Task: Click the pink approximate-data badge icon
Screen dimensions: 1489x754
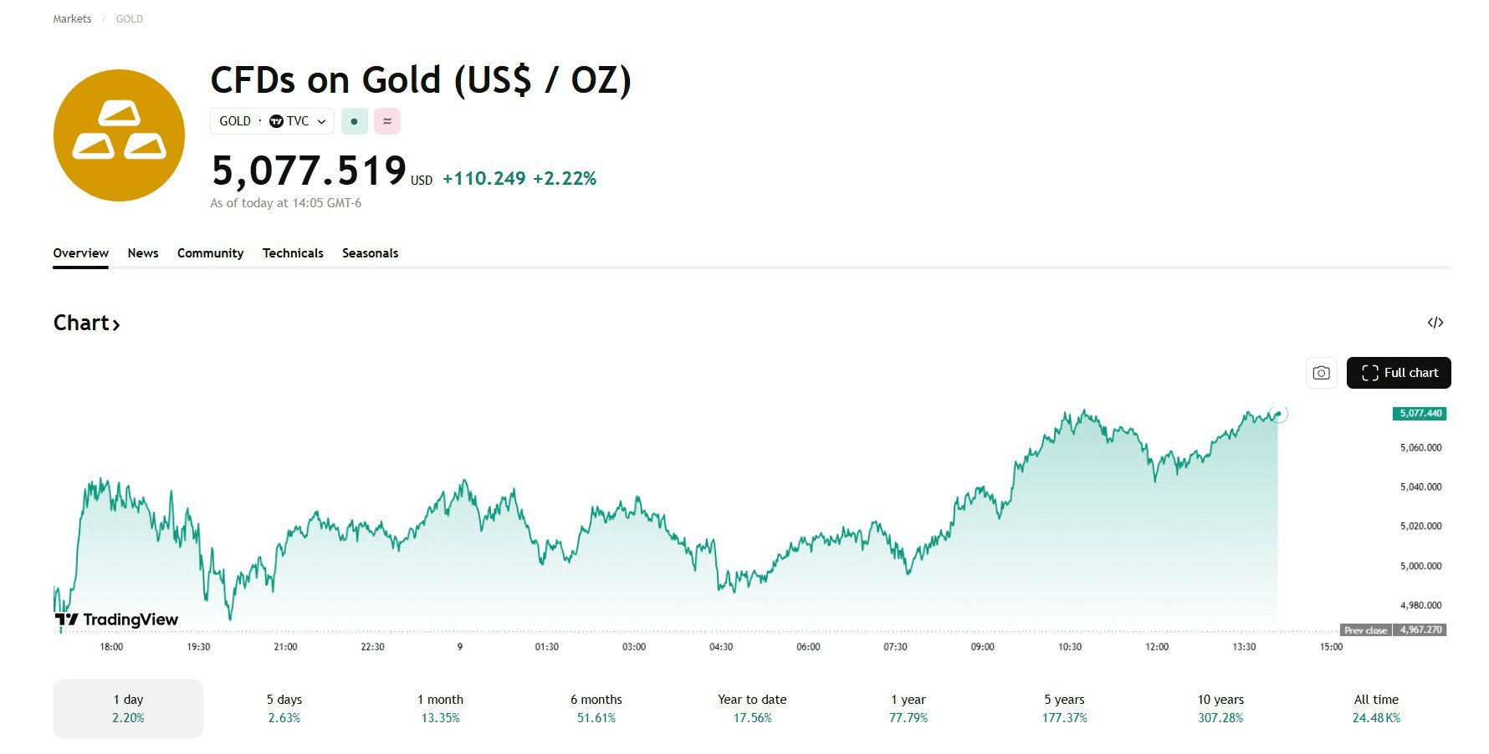Action: coord(387,121)
